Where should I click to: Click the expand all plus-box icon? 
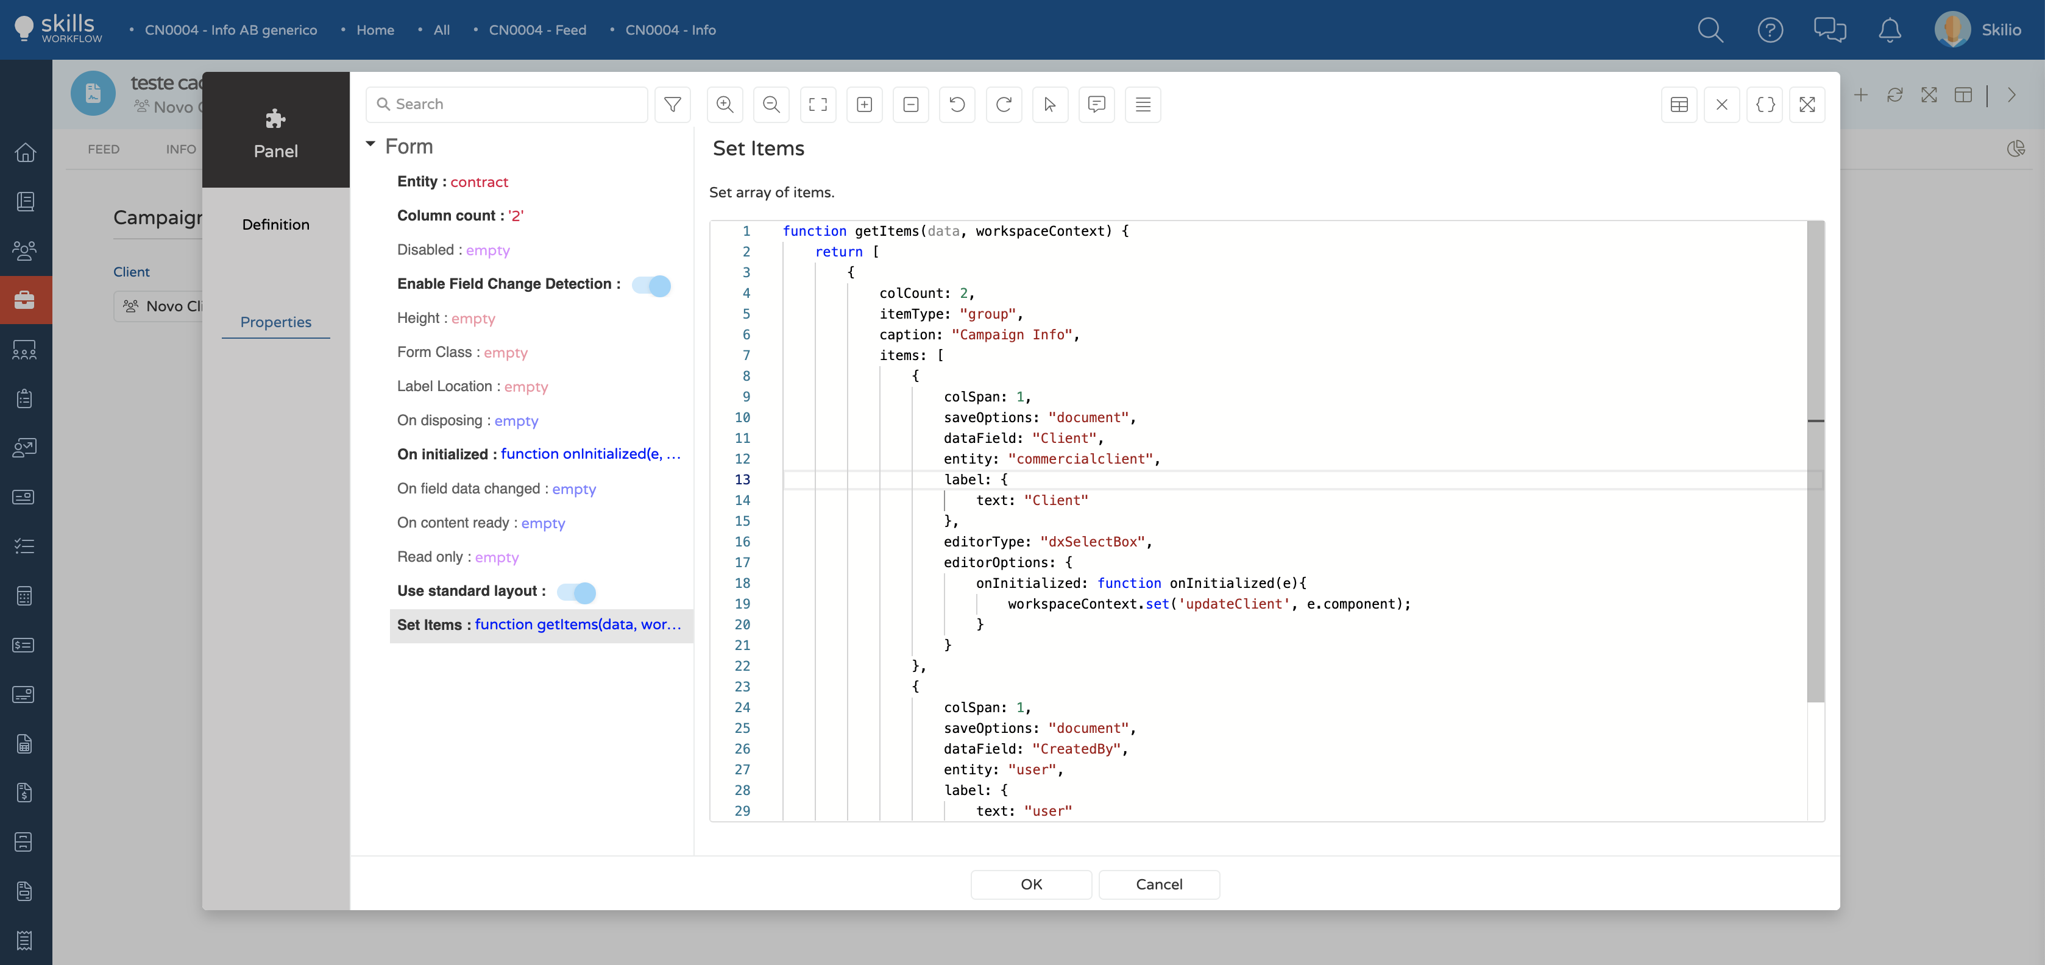tap(865, 104)
